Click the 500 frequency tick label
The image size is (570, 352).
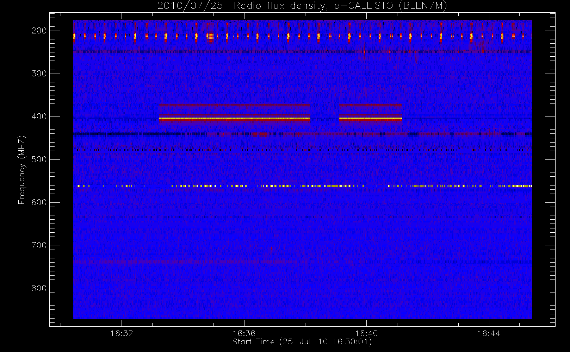pyautogui.click(x=39, y=159)
